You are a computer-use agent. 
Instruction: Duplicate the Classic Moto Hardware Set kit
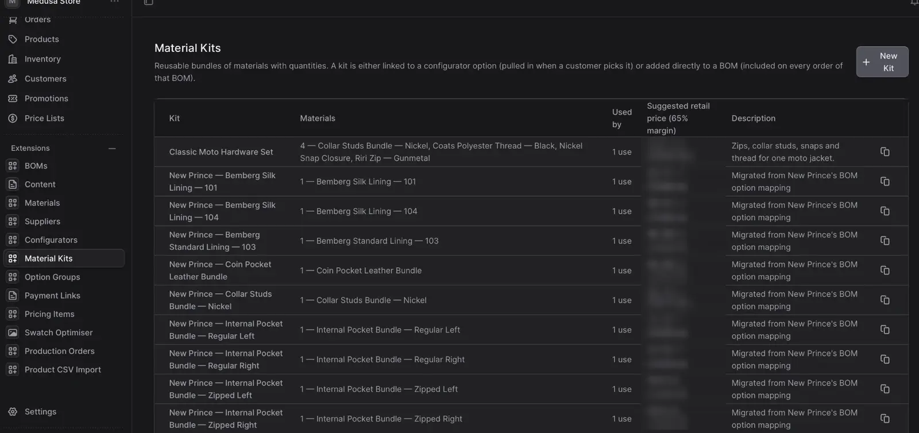coord(885,152)
